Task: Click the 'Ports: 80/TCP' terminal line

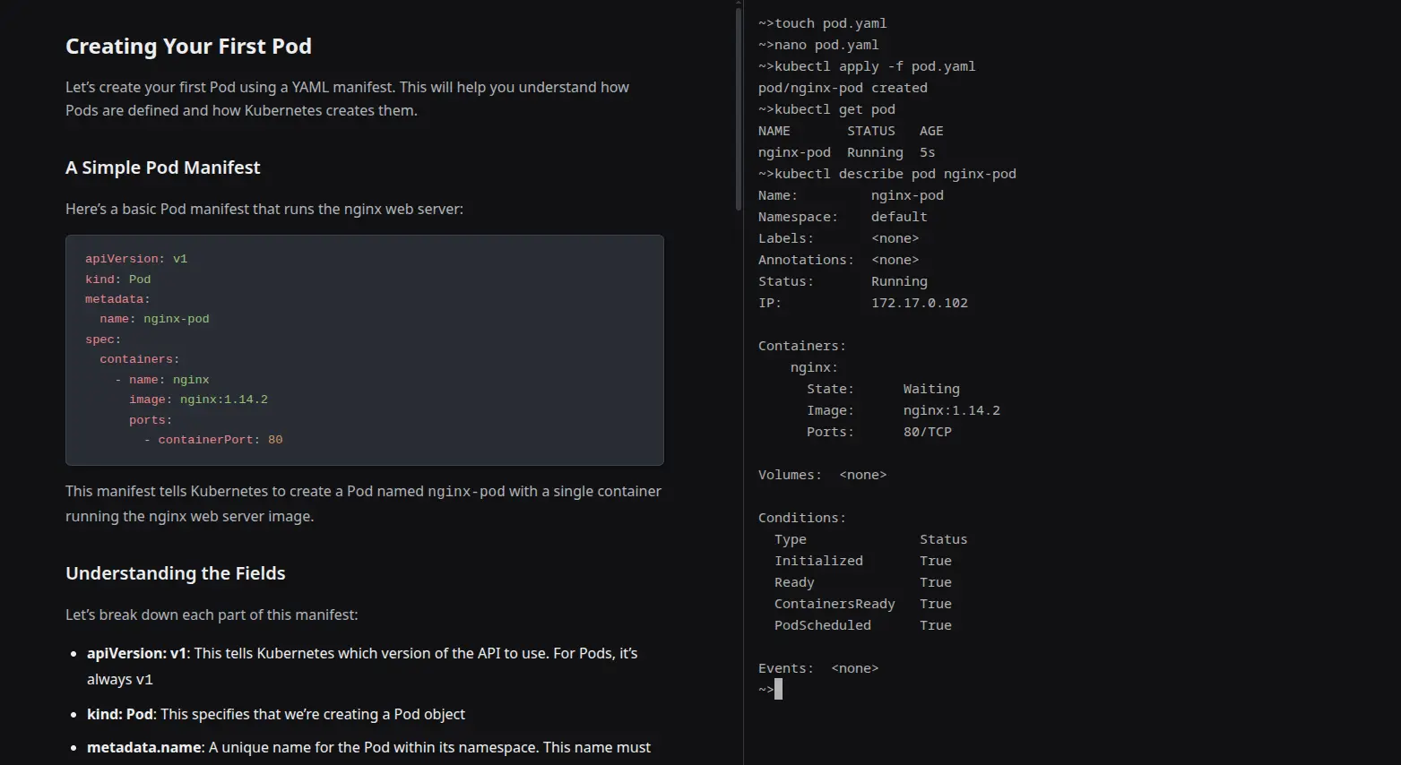Action: (x=879, y=432)
